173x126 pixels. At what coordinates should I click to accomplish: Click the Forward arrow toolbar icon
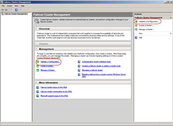pos(6,10)
